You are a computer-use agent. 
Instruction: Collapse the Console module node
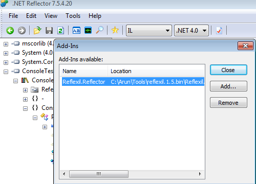[15, 81]
